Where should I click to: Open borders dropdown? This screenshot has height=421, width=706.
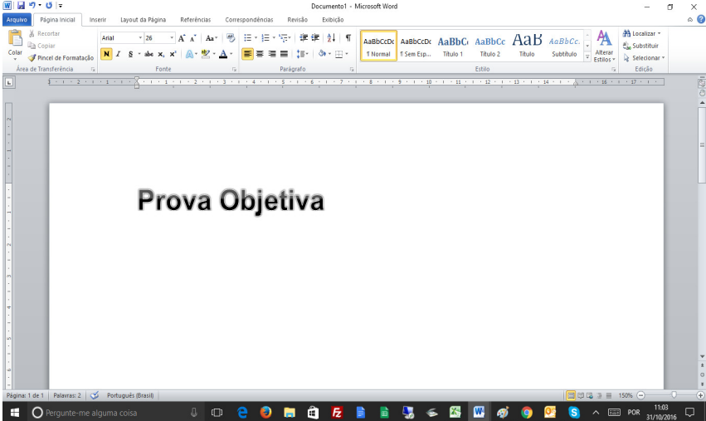tap(347, 54)
